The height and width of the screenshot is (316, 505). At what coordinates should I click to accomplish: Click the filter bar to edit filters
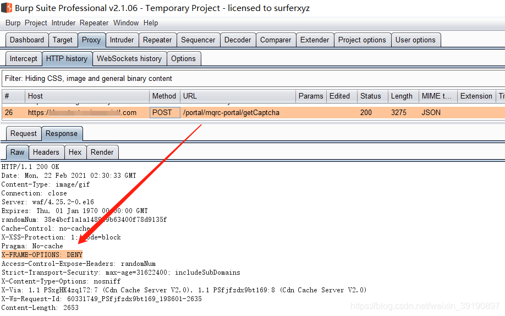253,79
